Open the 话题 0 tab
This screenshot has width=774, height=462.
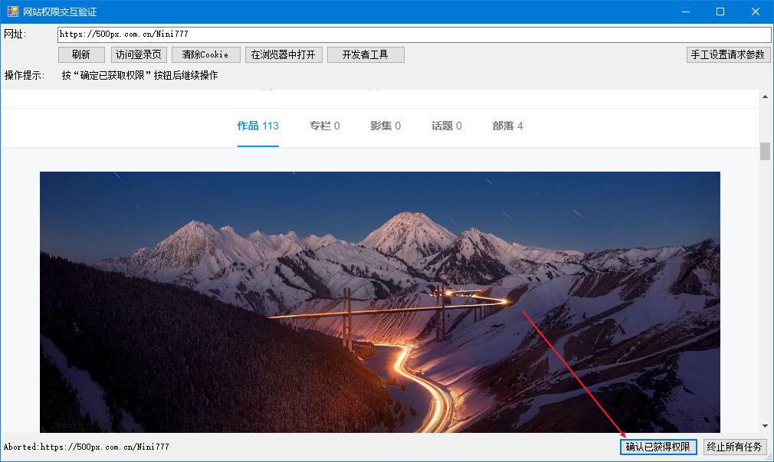pyautogui.click(x=446, y=126)
